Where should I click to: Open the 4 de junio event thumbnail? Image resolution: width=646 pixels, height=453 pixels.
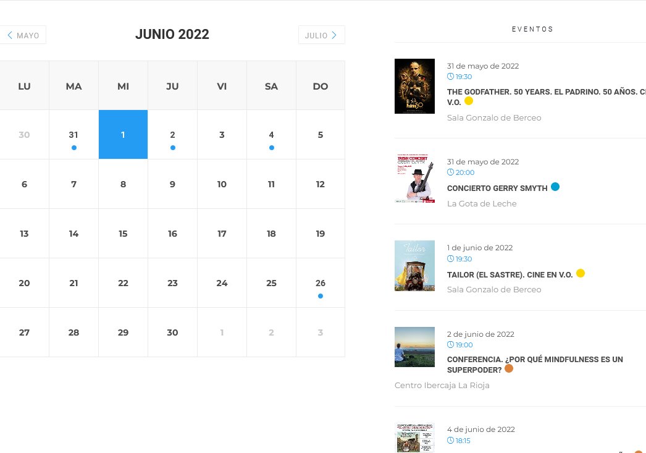tap(414, 438)
